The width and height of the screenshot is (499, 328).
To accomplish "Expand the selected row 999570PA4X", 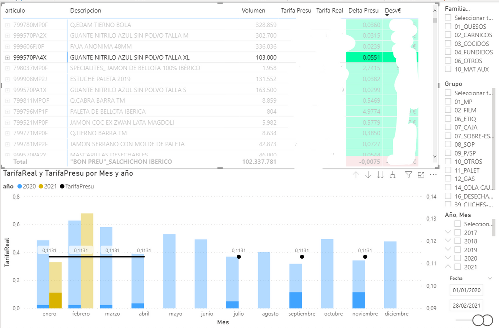I will pos(7,57).
